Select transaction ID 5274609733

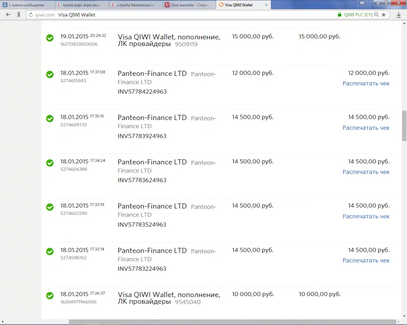[x=74, y=125]
